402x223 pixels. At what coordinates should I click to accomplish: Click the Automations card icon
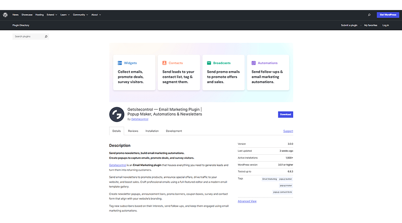(x=254, y=63)
